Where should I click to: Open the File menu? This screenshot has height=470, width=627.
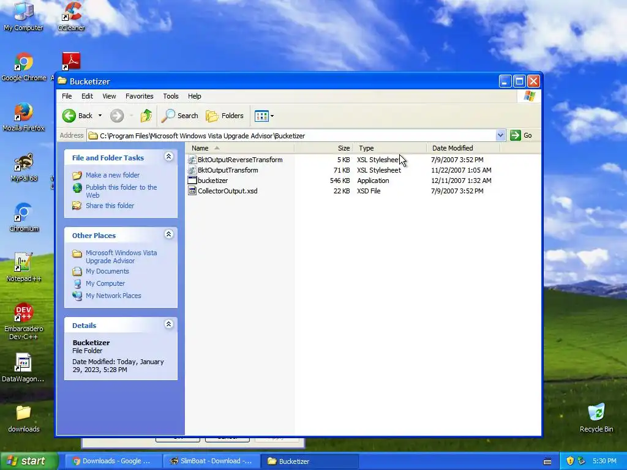67,96
